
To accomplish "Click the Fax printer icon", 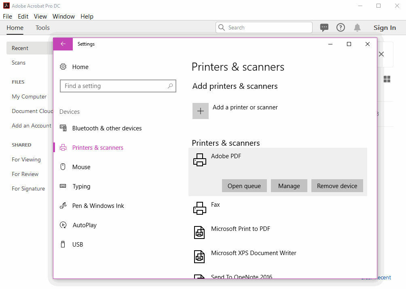I will [200, 208].
